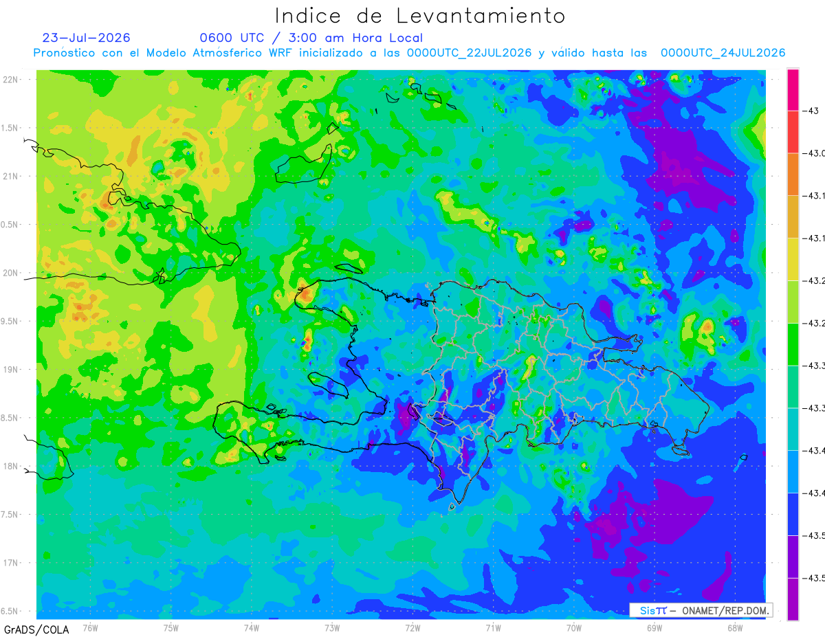Click the '0600 UTC / 3:00 am Hora Local' text
This screenshot has width=825, height=637.
311,38
